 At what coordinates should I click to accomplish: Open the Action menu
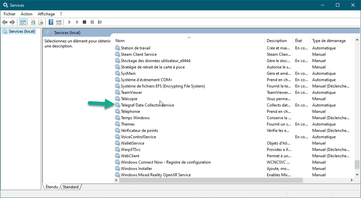26,14
